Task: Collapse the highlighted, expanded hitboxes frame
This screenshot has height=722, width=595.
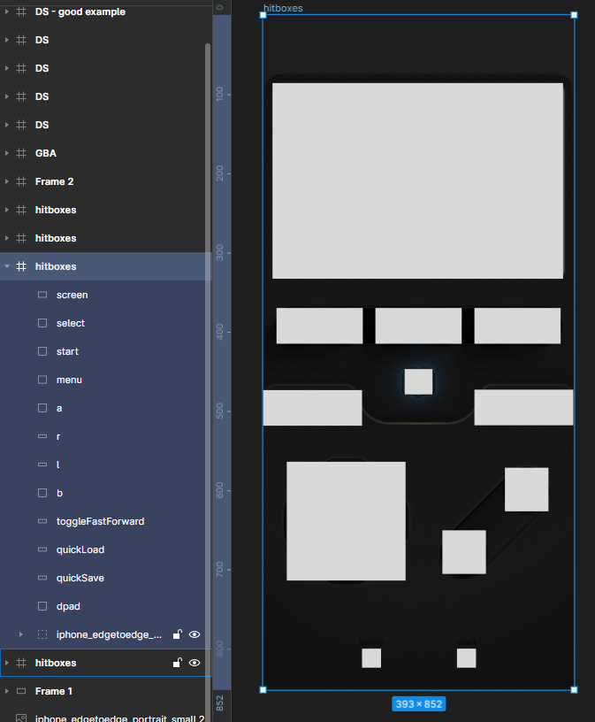Action: tap(7, 266)
